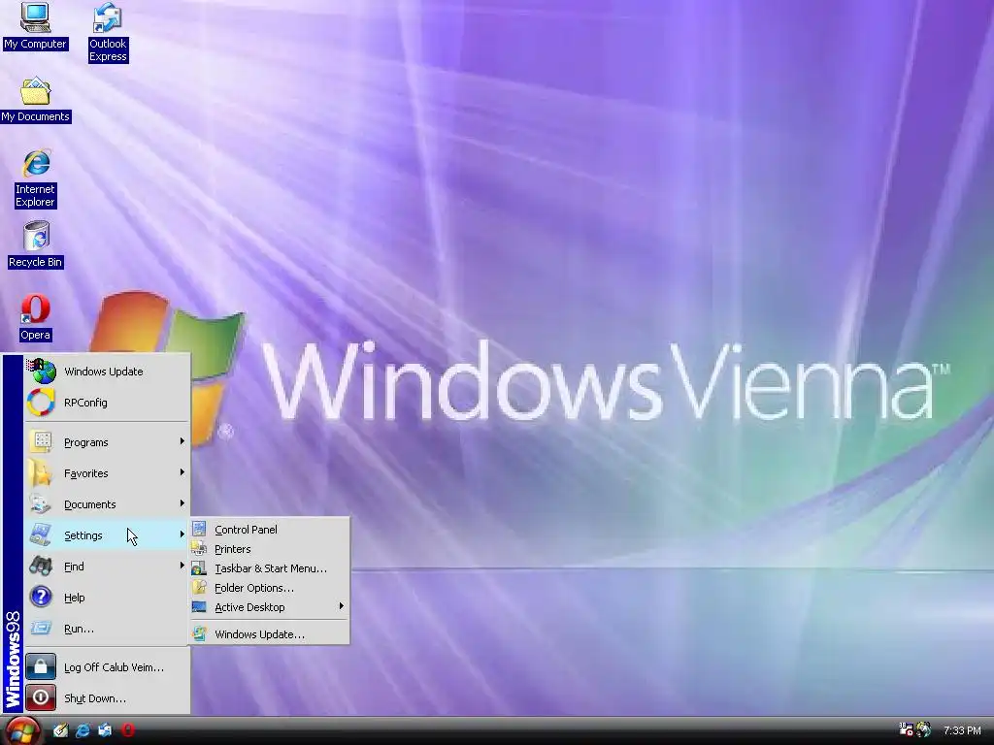Expand the Programs submenu
Image resolution: width=994 pixels, height=745 pixels.
pyautogui.click(x=107, y=441)
